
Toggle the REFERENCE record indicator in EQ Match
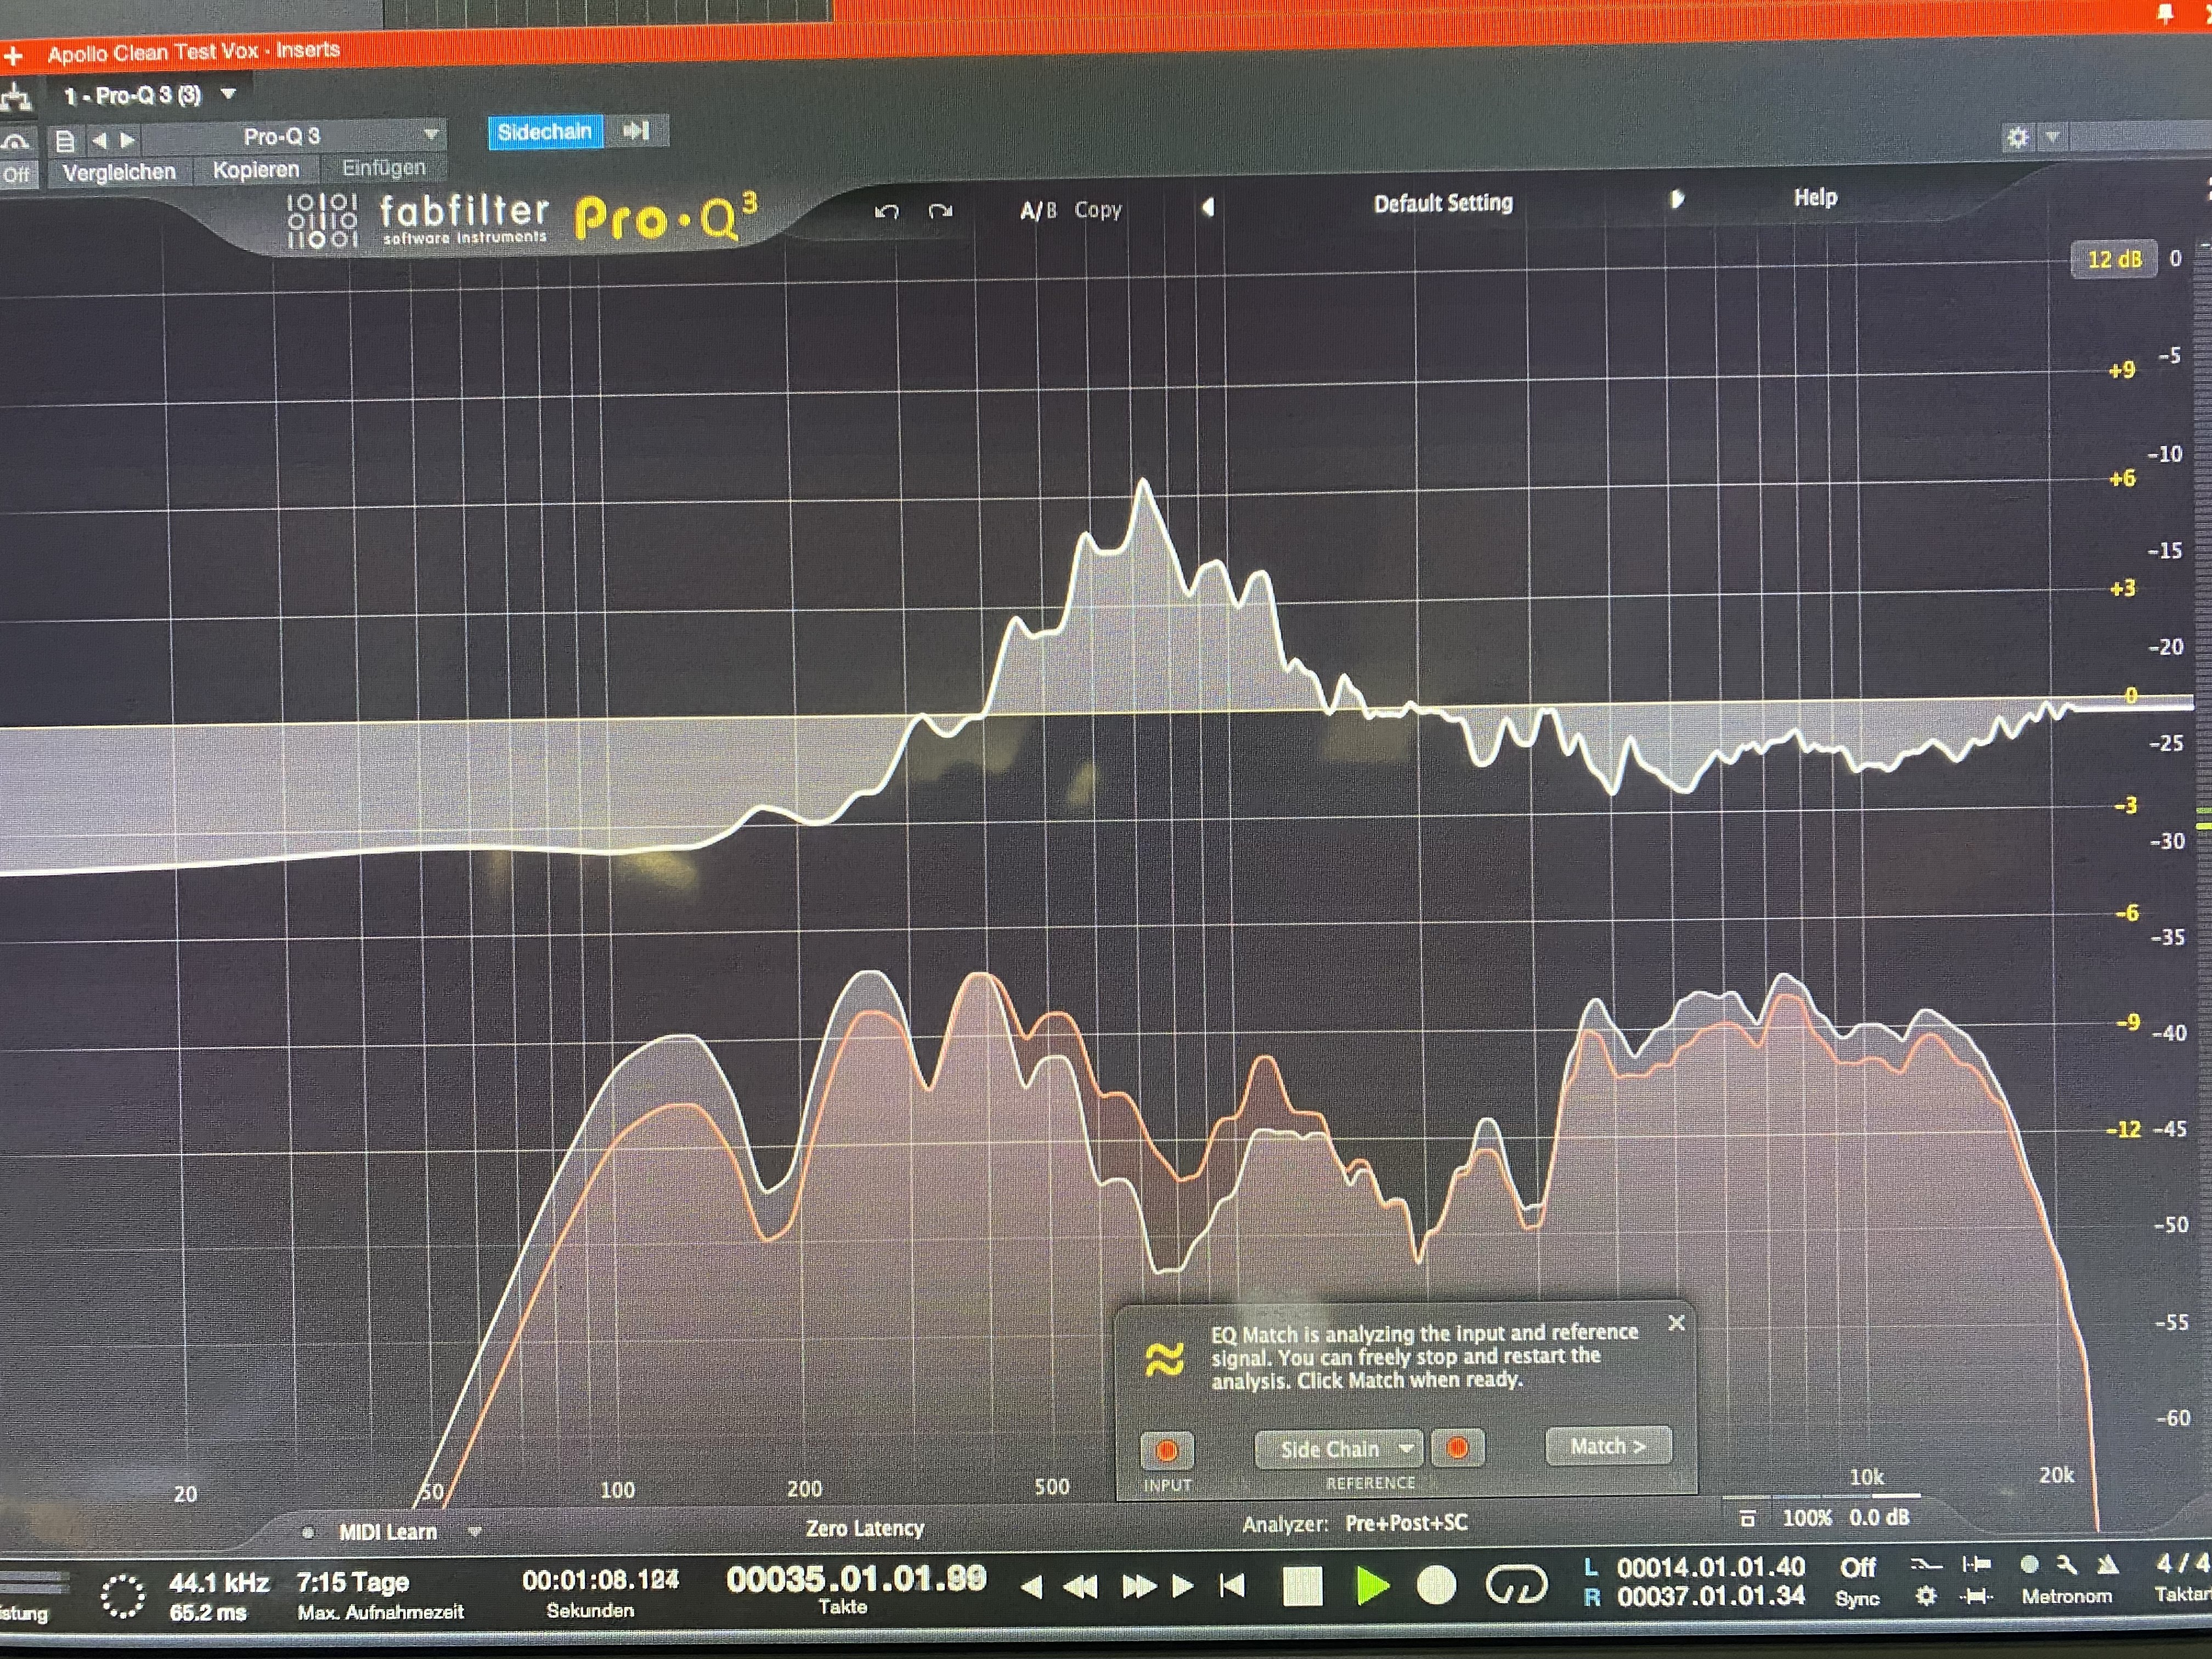(x=1457, y=1447)
